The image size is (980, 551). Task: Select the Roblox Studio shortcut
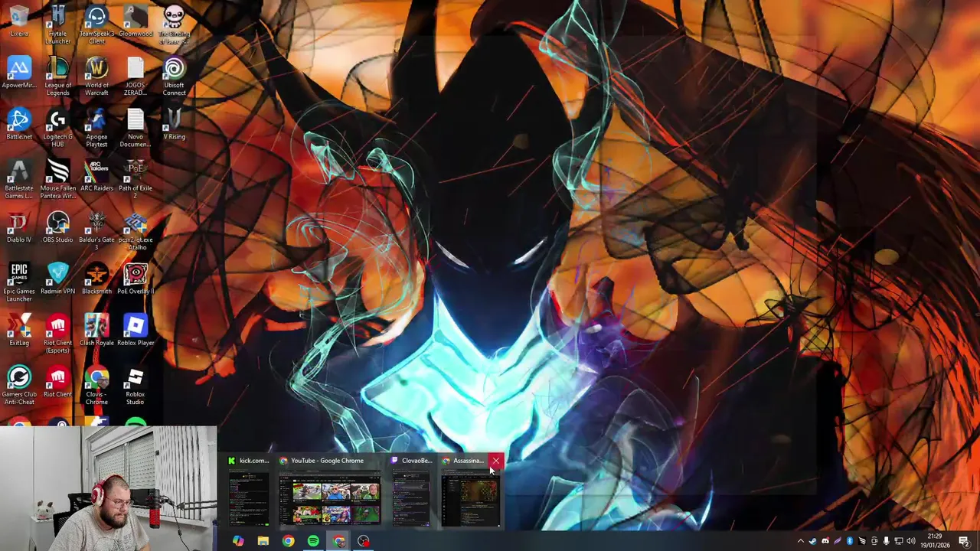[136, 384]
